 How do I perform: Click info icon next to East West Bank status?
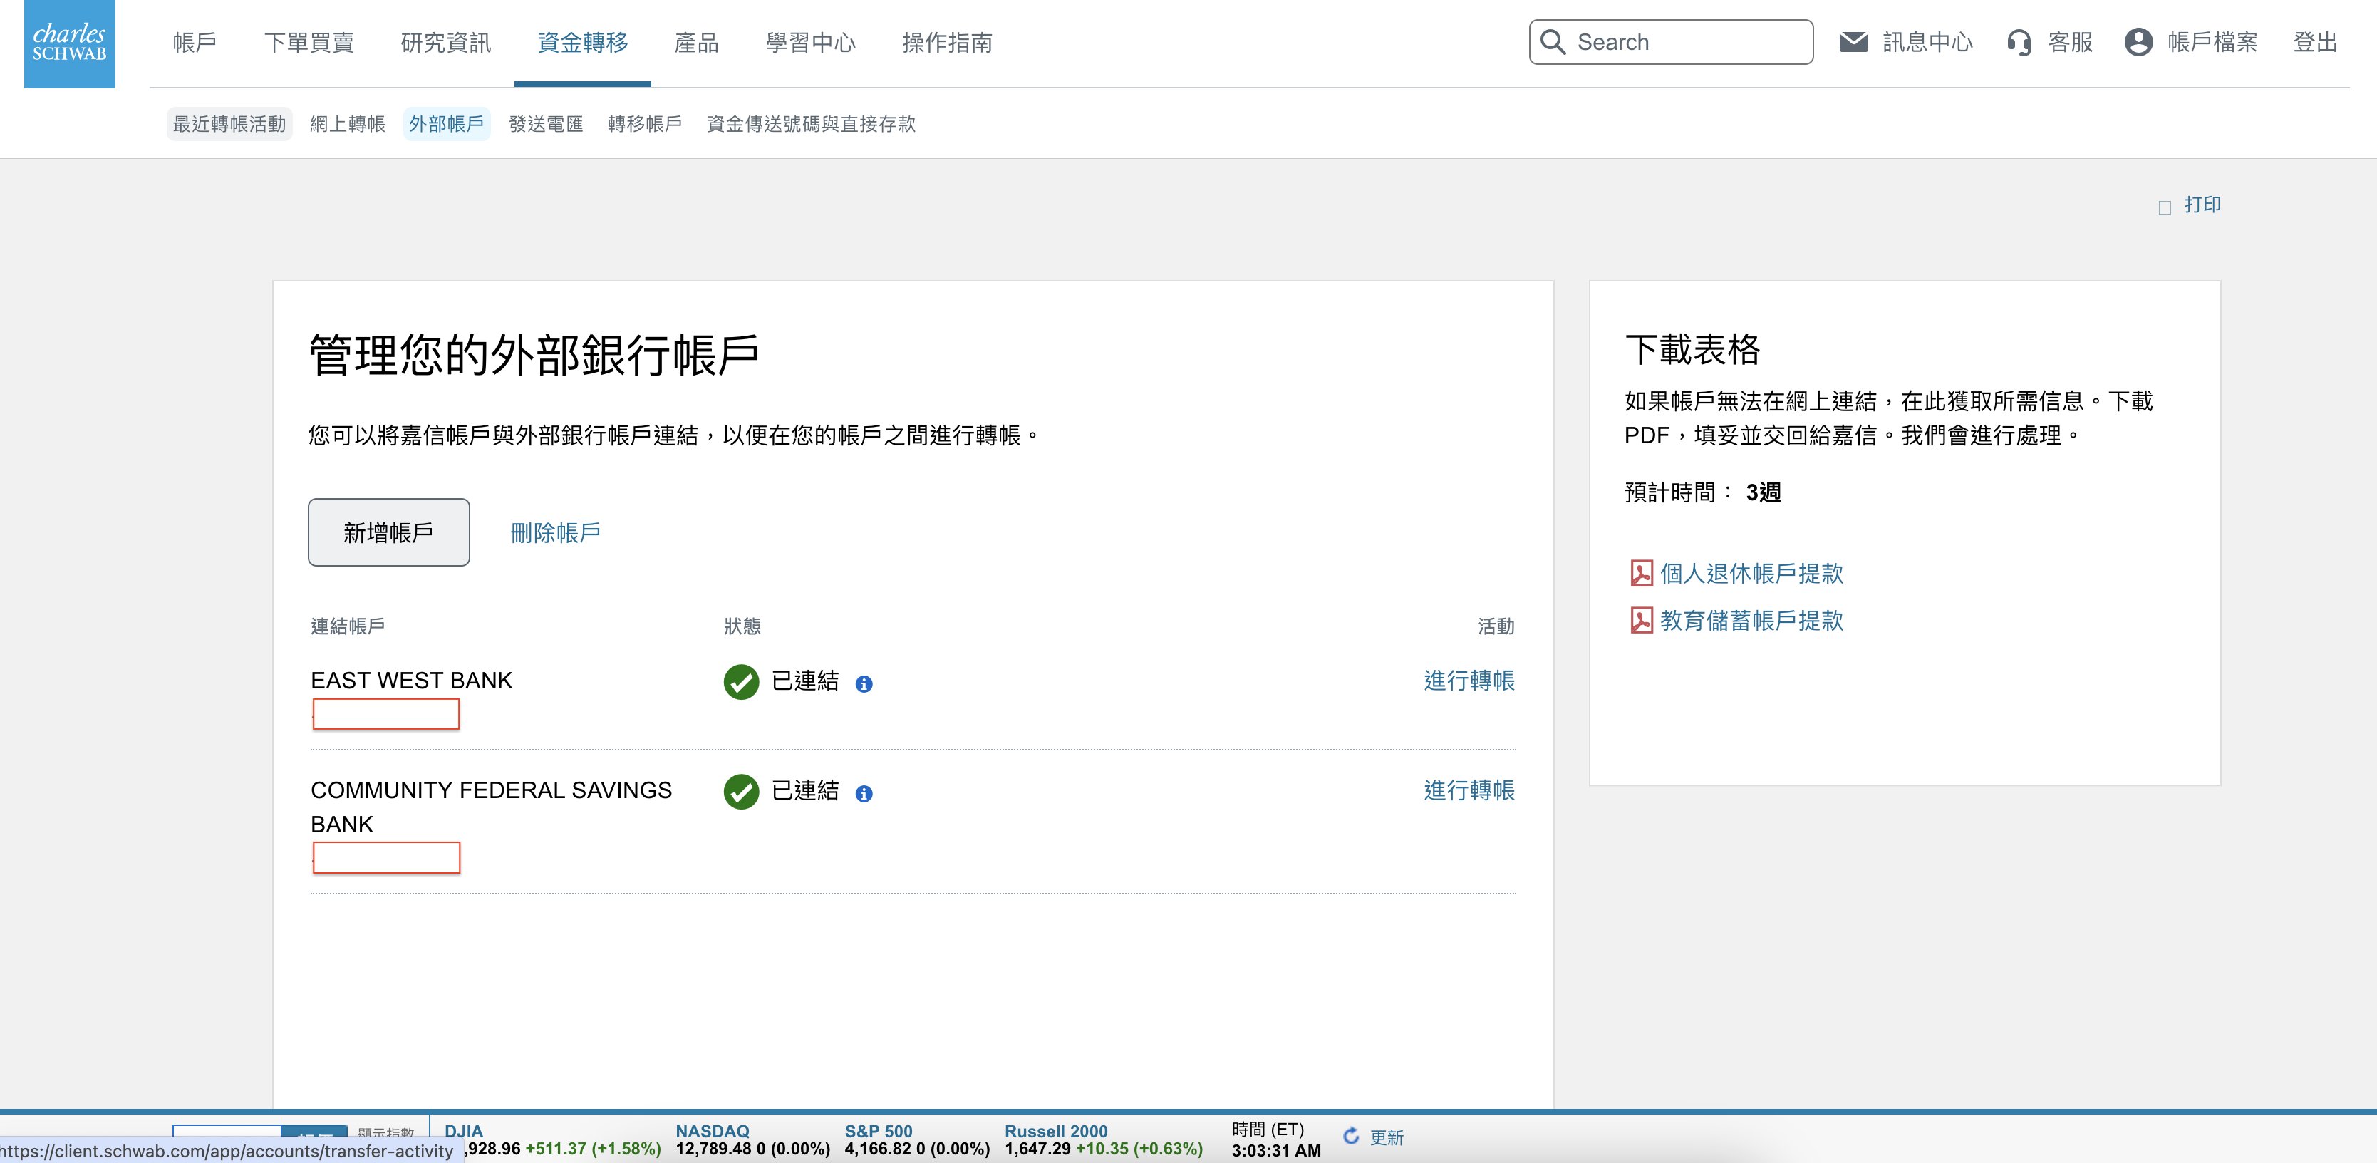pyautogui.click(x=864, y=684)
